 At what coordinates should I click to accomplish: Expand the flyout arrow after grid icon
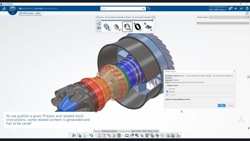click(123, 136)
